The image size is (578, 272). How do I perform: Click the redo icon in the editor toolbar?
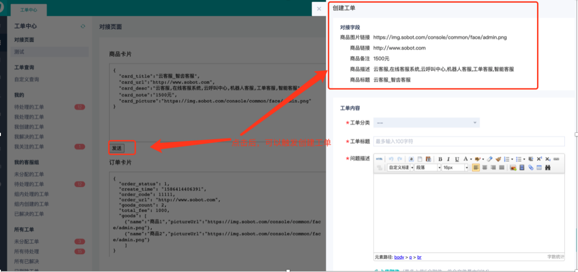(x=400, y=159)
